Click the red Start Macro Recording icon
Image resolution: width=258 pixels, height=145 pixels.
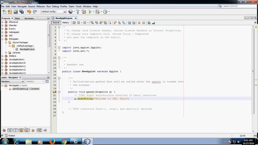tap(139, 23)
